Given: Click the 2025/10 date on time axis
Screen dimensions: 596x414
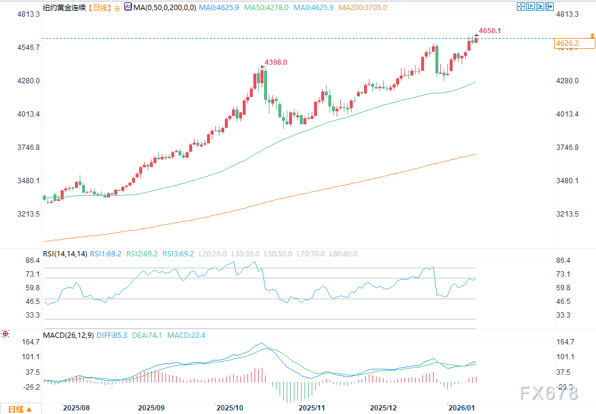Looking at the screenshot, I should (230, 408).
